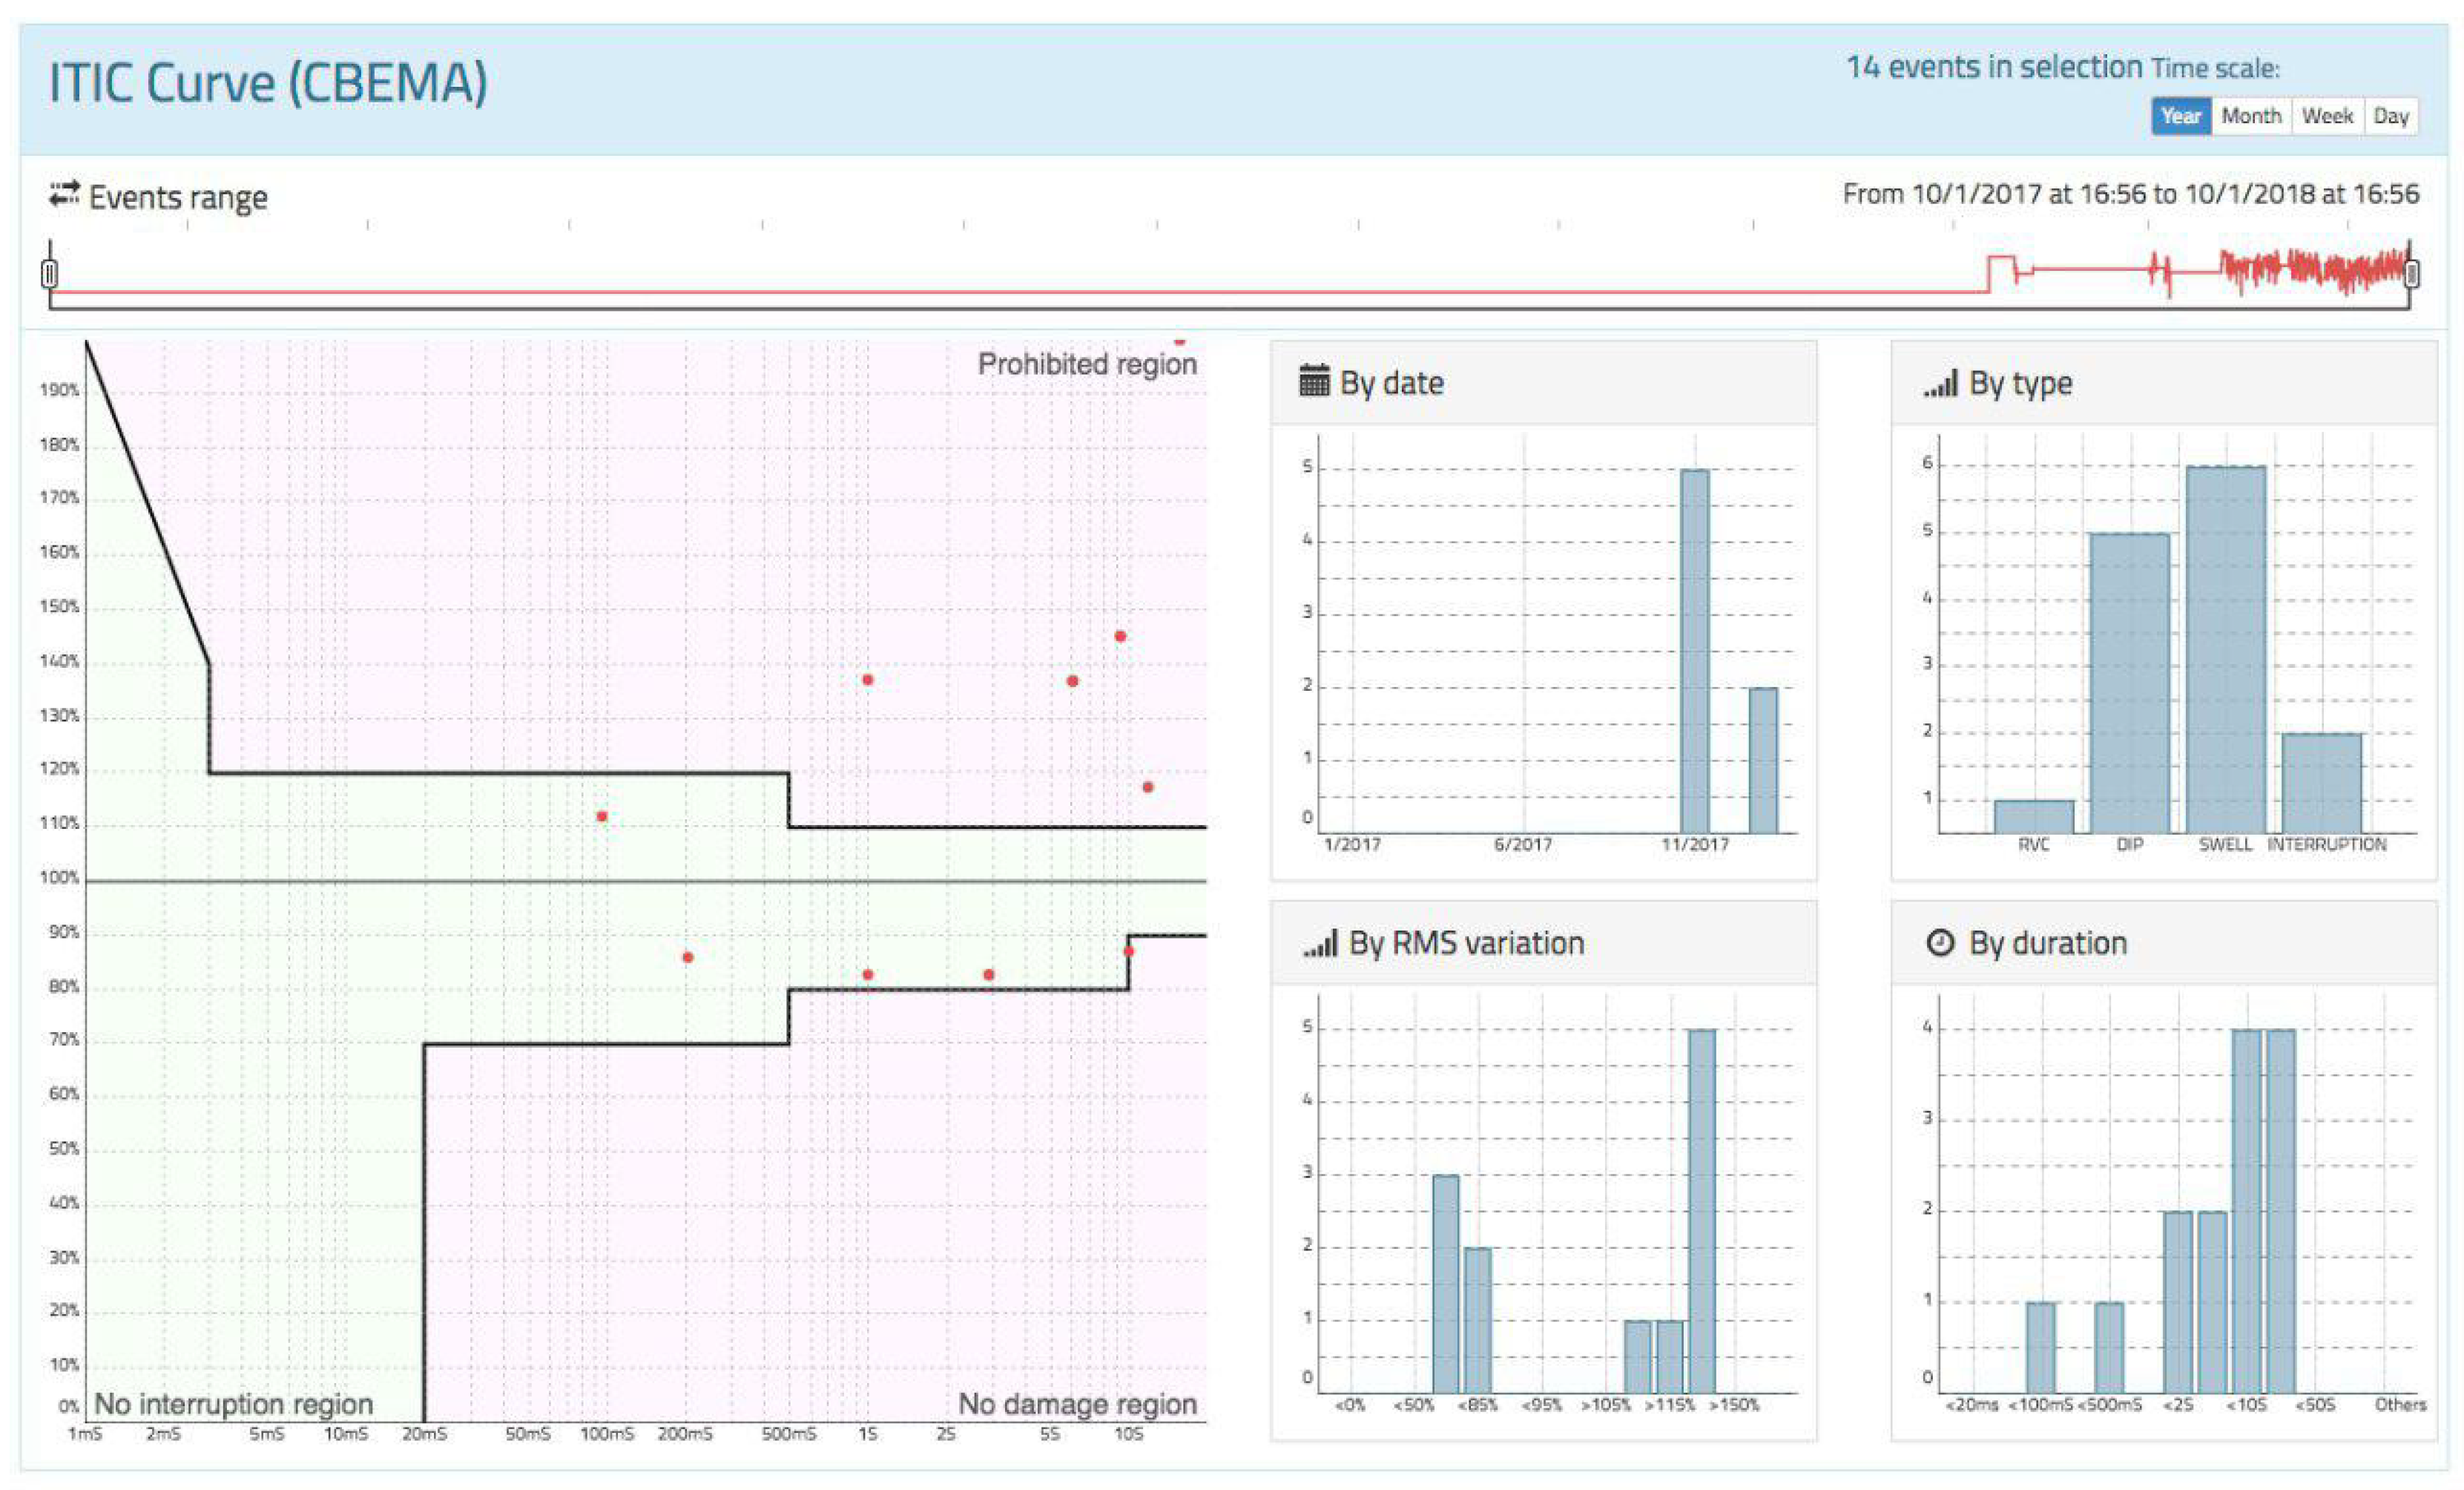Click the red event dot at 100mS duration
Screen dimensions: 2464x1490
(602, 816)
